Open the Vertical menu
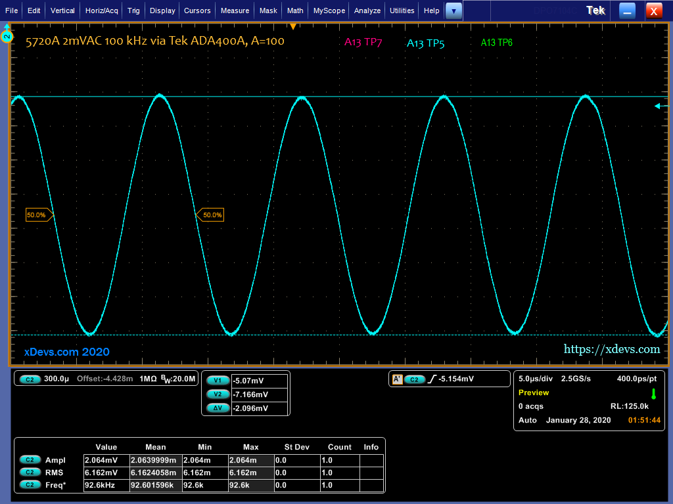Viewport: 673px width, 504px height. click(62, 10)
